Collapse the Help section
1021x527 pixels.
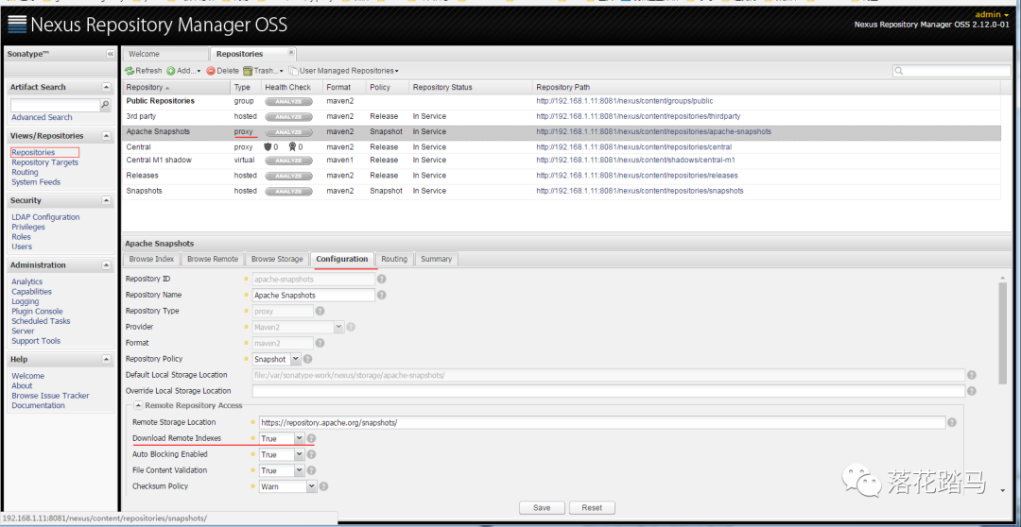click(x=106, y=359)
